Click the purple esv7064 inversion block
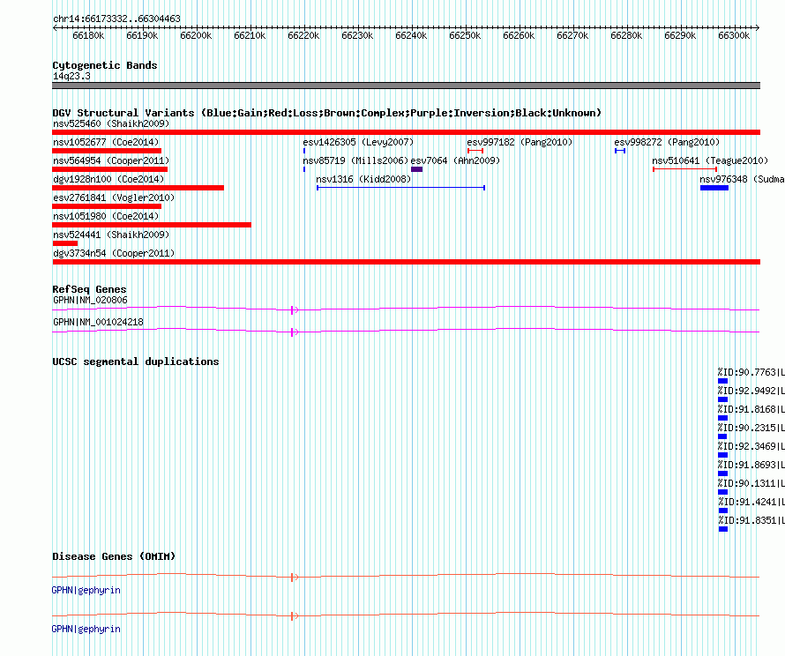 416,169
